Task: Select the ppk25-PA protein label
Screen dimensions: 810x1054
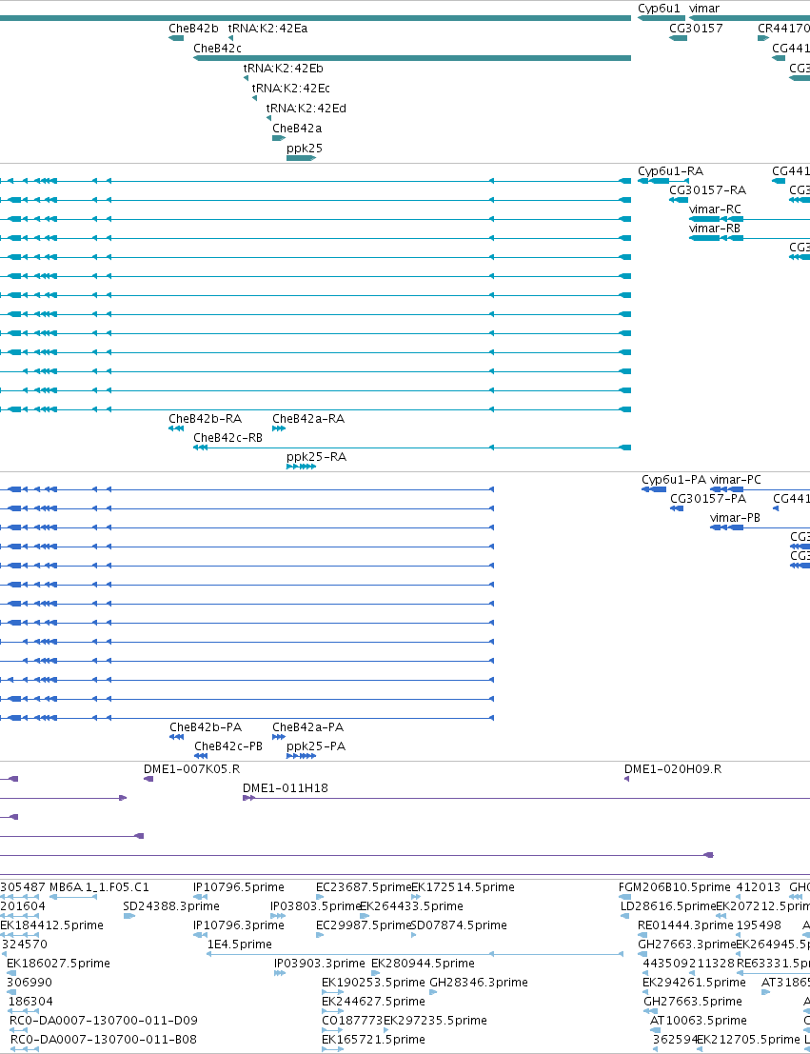Action: coord(315,746)
